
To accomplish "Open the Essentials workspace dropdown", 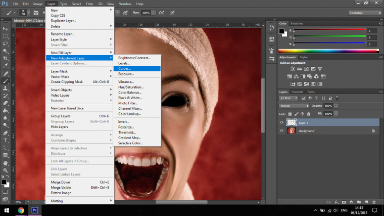I will pos(365,13).
